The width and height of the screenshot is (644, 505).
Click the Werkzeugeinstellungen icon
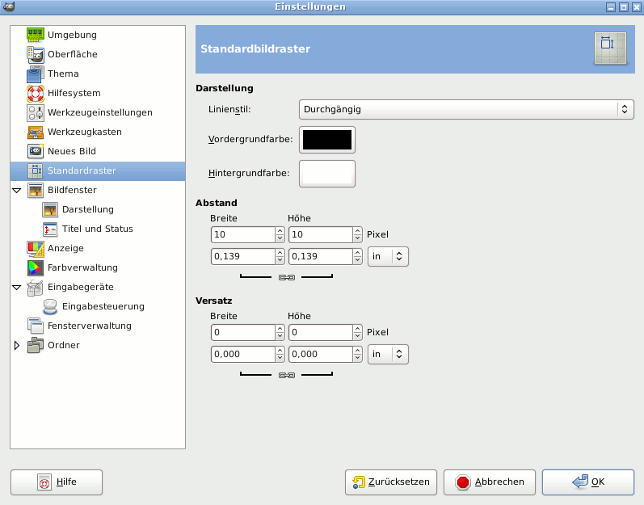(36, 112)
